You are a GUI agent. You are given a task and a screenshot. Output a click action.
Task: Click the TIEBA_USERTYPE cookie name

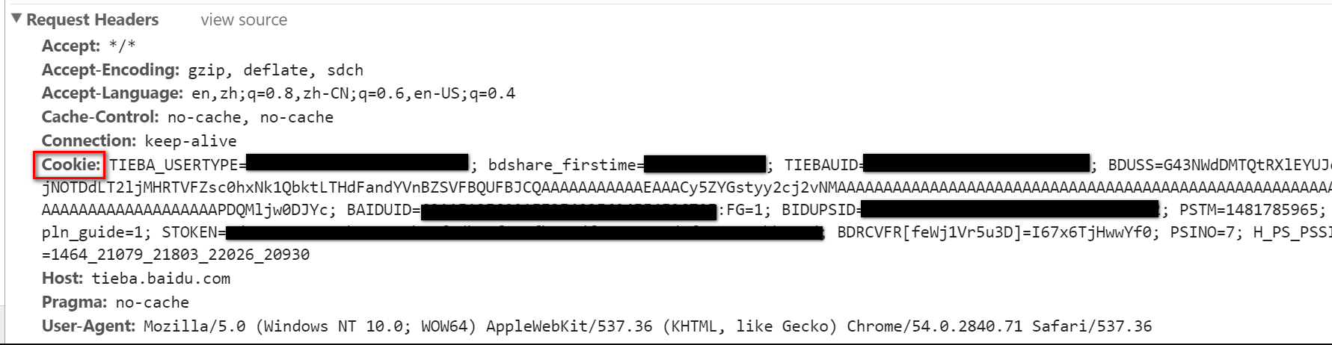coord(174,165)
